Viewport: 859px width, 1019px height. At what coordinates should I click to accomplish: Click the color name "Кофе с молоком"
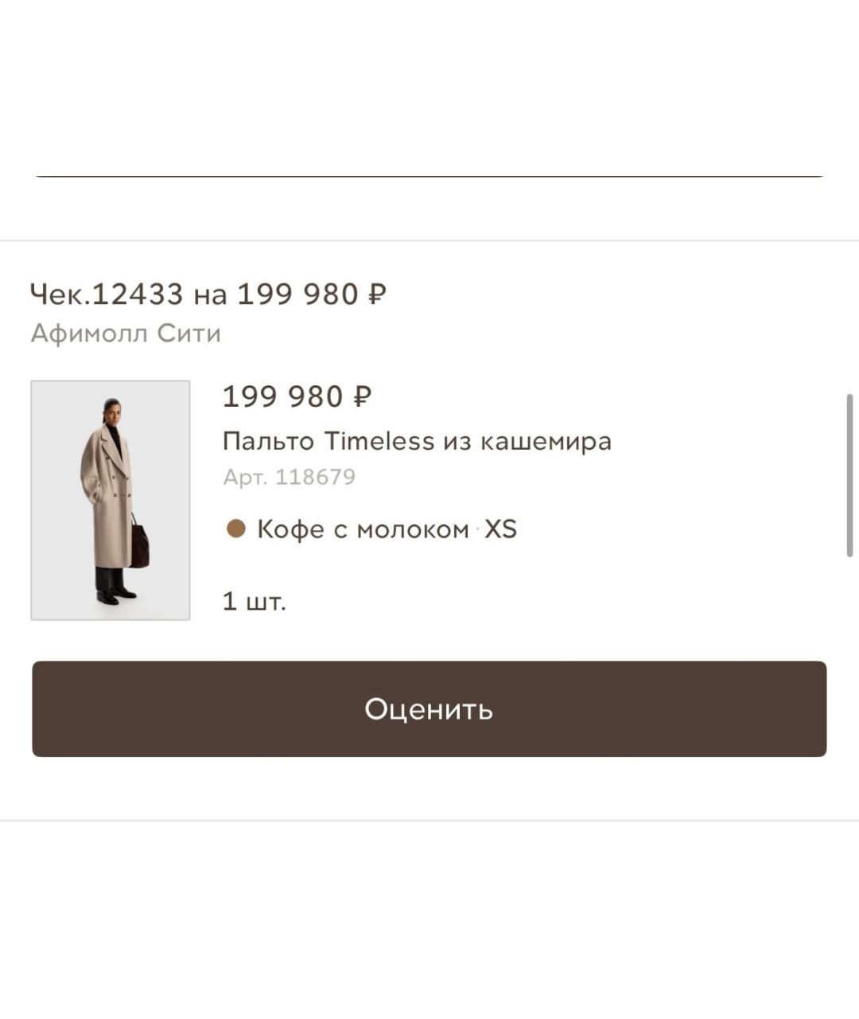(363, 529)
